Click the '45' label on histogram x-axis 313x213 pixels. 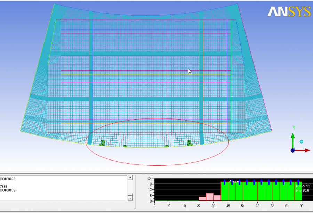click(228, 206)
